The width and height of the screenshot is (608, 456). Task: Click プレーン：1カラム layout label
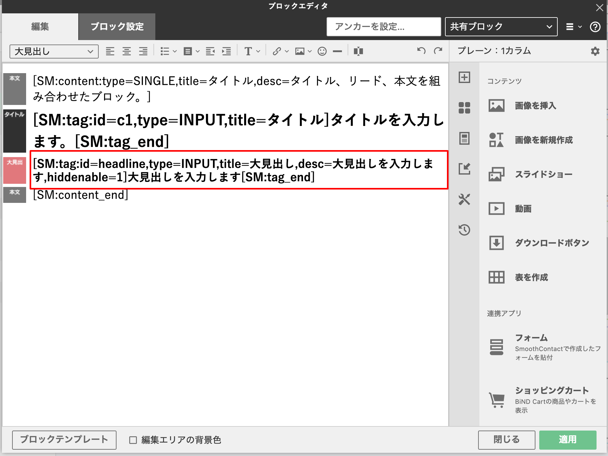494,51
